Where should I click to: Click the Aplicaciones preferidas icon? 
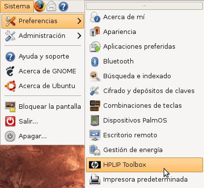(x=95, y=47)
